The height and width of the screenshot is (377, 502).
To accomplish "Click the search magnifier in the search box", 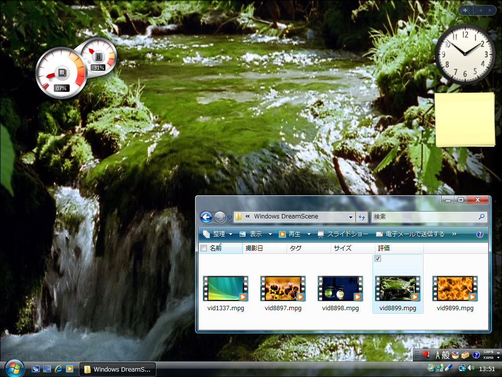I will click(x=481, y=217).
